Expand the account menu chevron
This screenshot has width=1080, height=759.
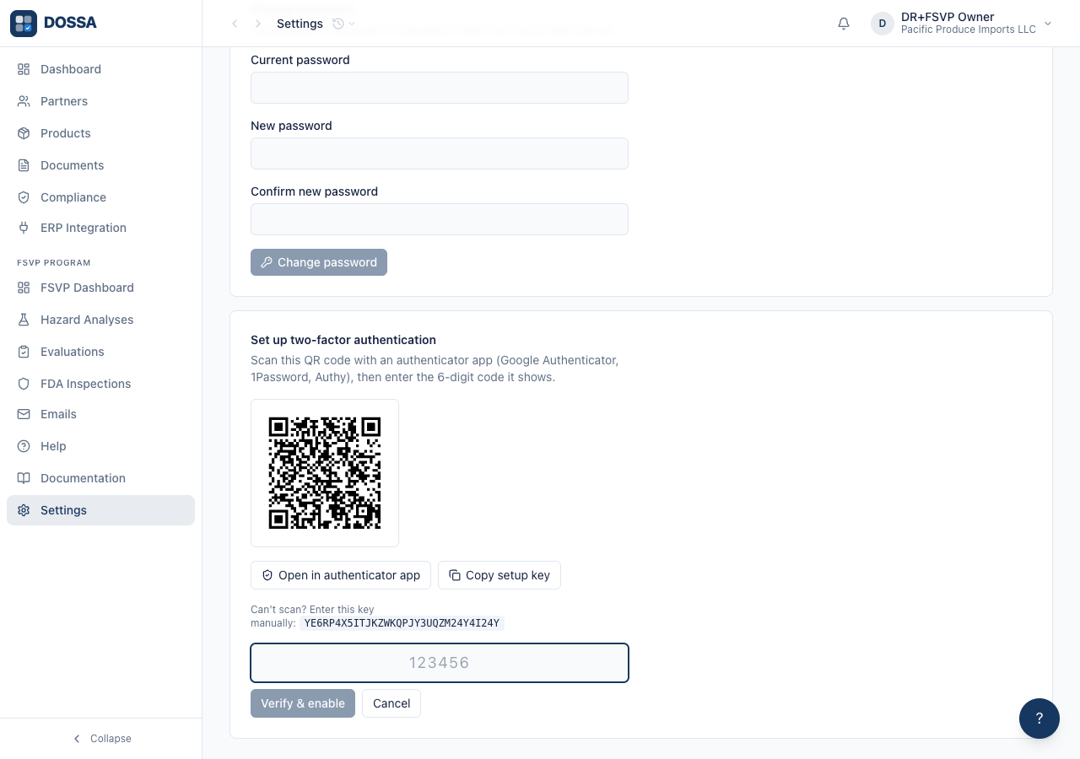(1048, 24)
